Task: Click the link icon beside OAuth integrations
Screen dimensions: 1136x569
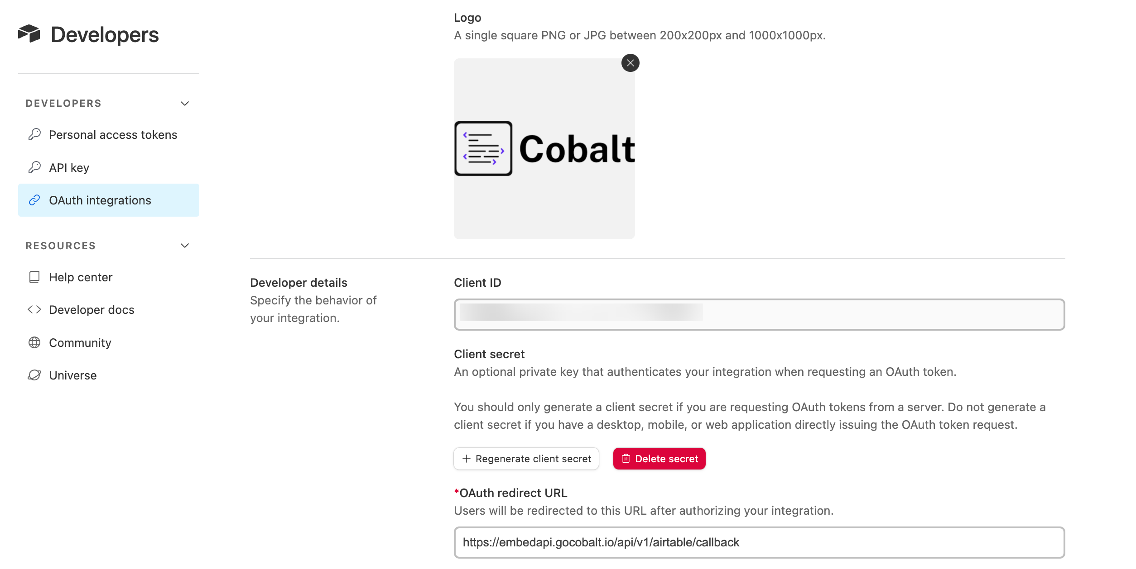Action: point(34,200)
